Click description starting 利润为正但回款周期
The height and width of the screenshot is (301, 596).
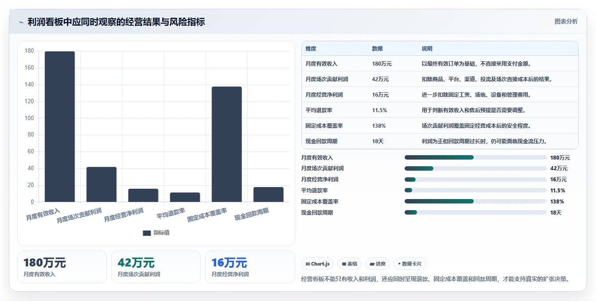pos(484,141)
